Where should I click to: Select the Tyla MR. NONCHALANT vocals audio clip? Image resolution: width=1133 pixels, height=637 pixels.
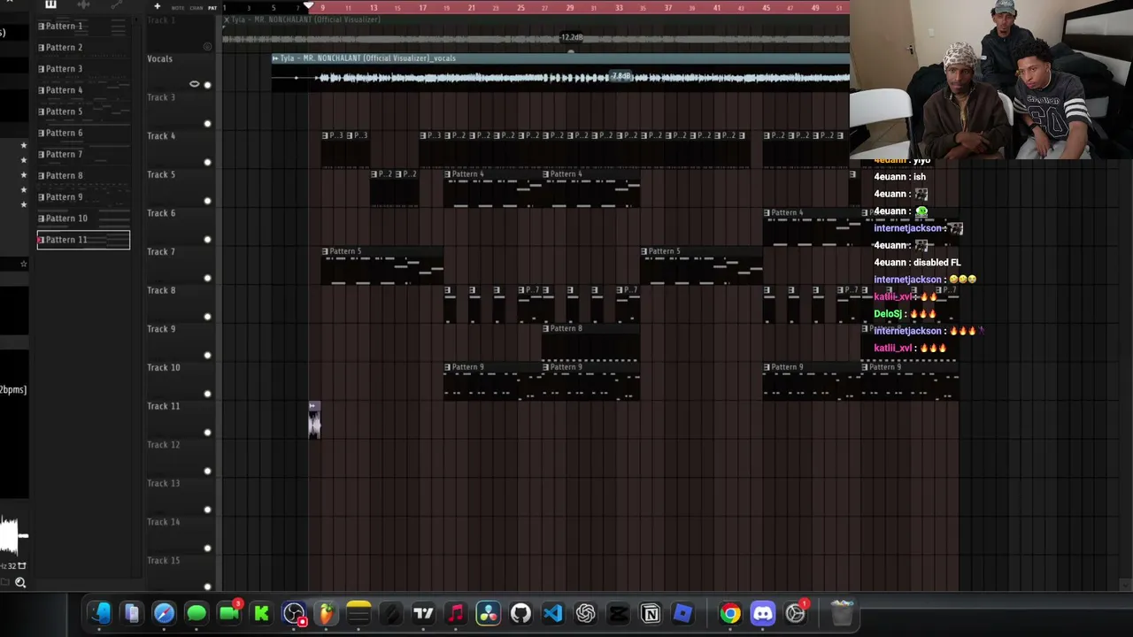point(560,72)
